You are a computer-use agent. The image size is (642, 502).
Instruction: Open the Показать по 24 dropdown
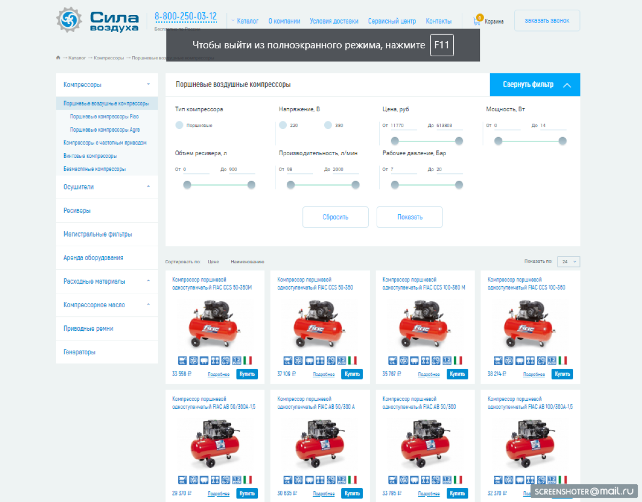[x=569, y=262]
